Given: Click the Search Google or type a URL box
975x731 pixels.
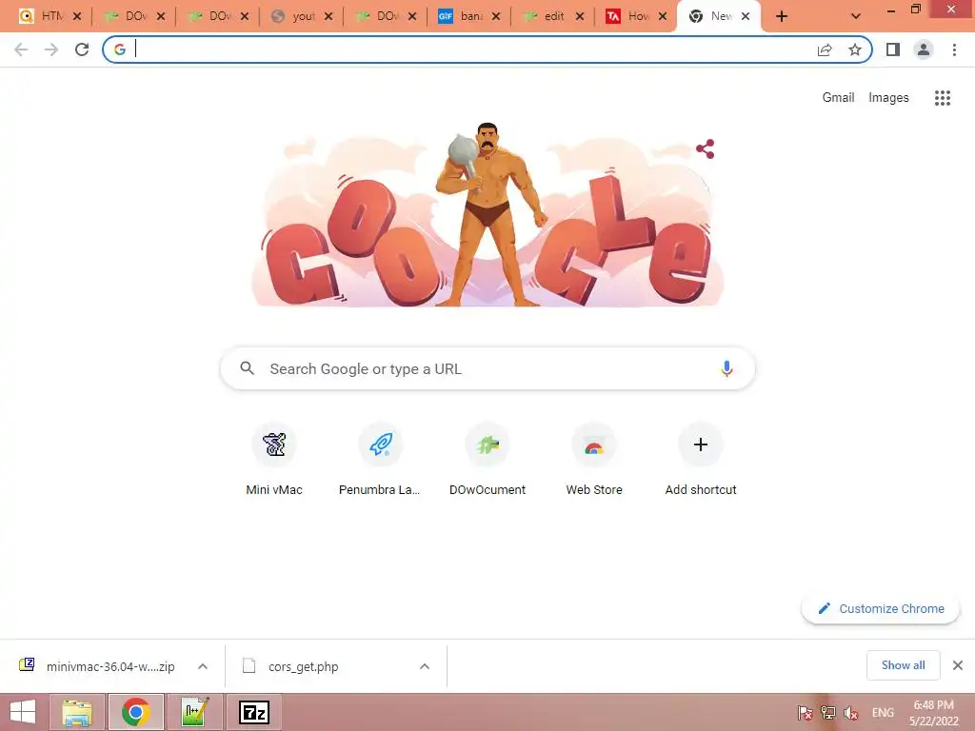Looking at the screenshot, I should (x=487, y=368).
